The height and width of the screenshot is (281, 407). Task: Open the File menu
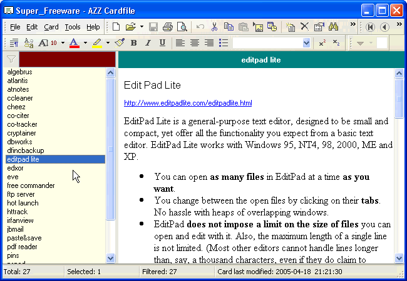[15, 27]
